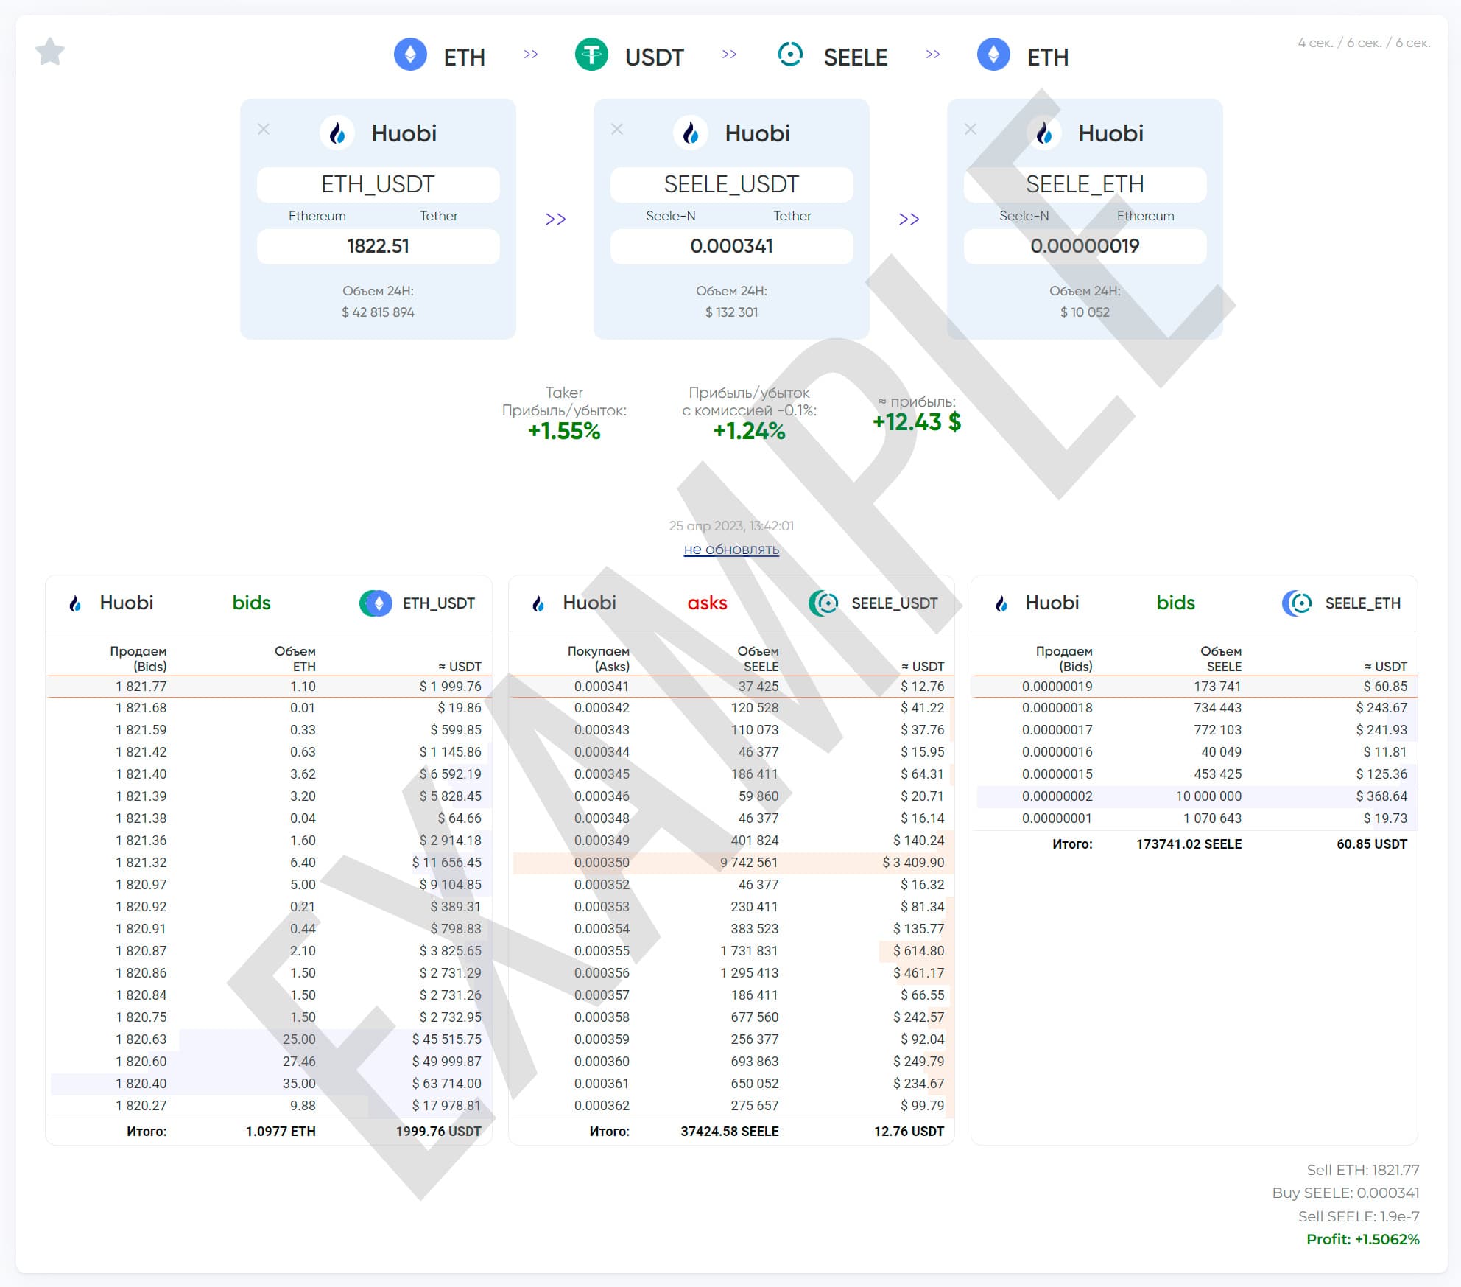Click ETH_USDT pair icon in bids table header
1461x1287 pixels.
(376, 603)
